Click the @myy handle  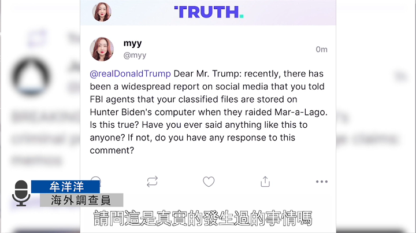pyautogui.click(x=135, y=55)
